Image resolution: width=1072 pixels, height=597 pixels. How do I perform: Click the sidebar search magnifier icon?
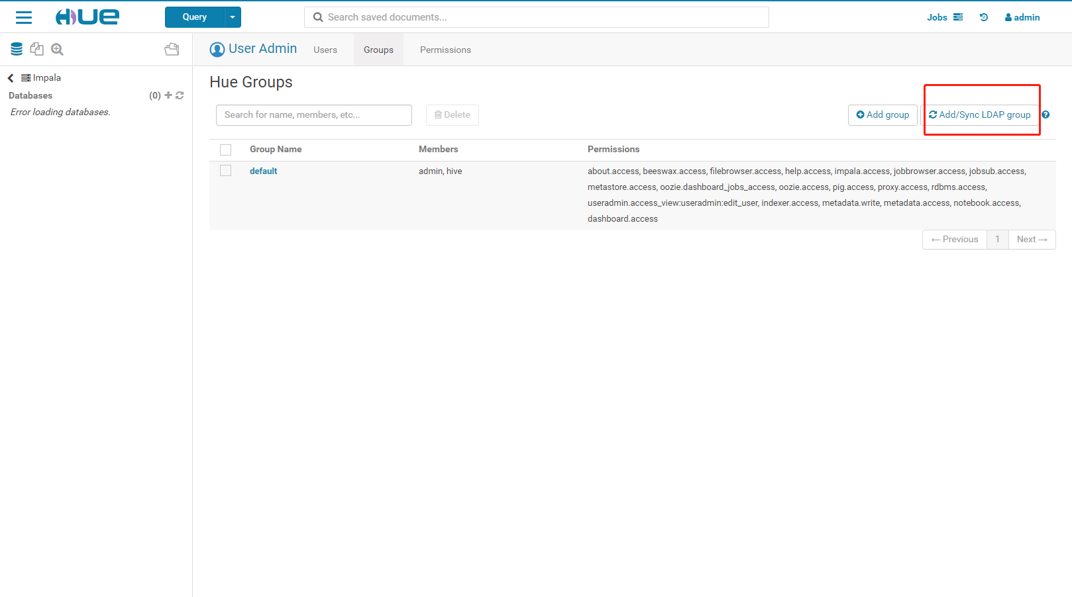point(58,49)
